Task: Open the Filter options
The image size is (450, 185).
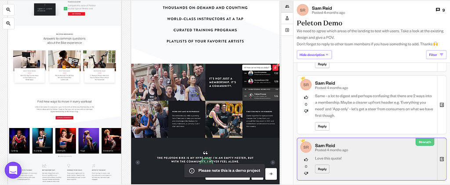Action: coord(436,55)
